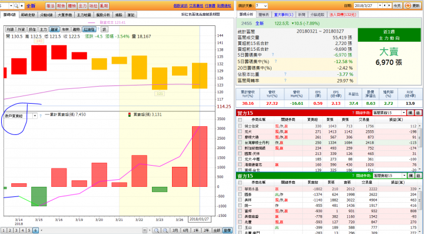Click page button 6 below the chart

[35, 230]
